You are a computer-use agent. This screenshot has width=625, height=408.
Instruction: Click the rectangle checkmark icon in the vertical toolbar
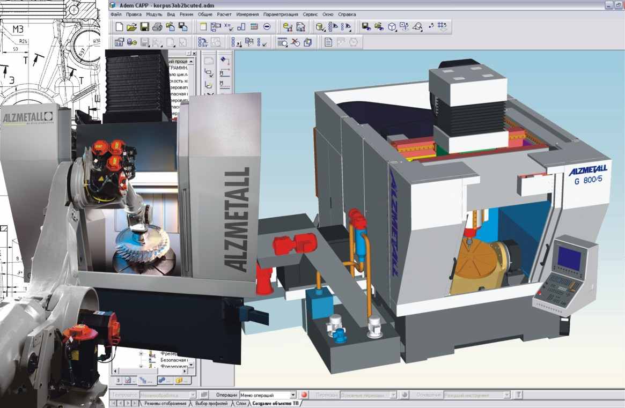pyautogui.click(x=209, y=72)
